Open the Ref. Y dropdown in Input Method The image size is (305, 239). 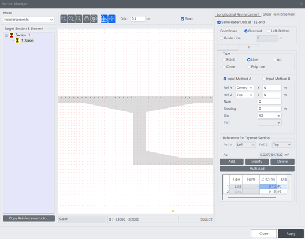point(245,88)
